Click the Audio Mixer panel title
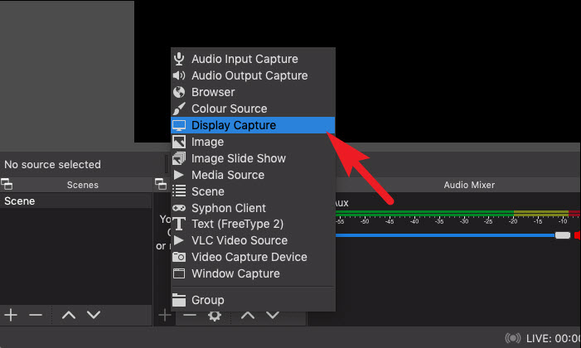 pyautogui.click(x=469, y=185)
